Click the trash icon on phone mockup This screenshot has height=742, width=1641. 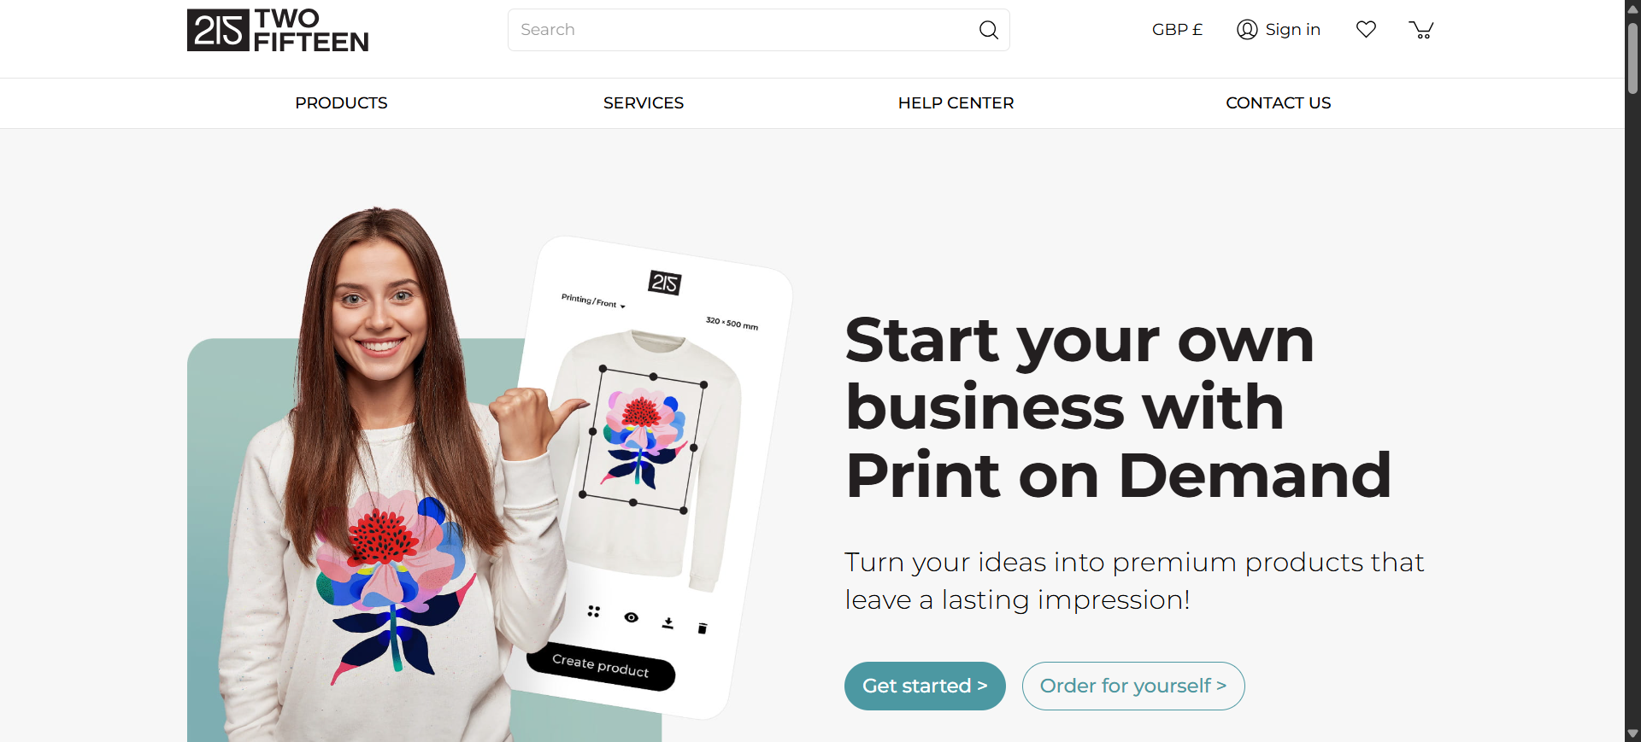[703, 628]
